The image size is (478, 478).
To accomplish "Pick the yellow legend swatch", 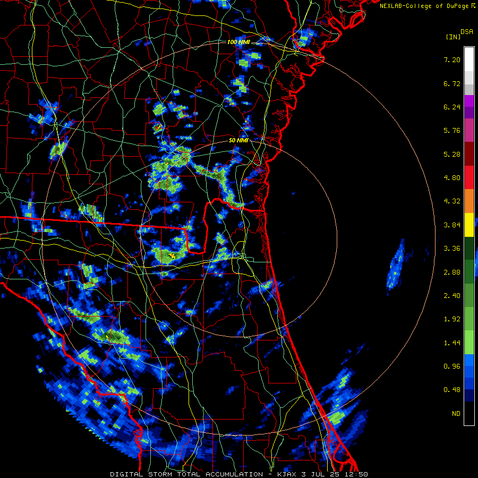I will [469, 225].
